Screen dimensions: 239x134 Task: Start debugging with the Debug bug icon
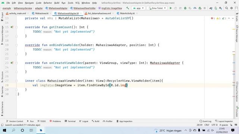click(185, 8)
